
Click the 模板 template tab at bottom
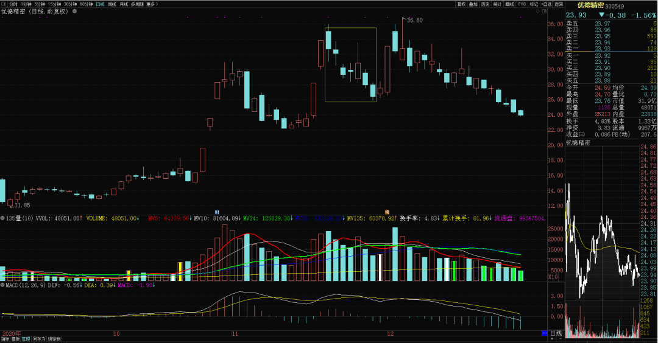click(15, 339)
